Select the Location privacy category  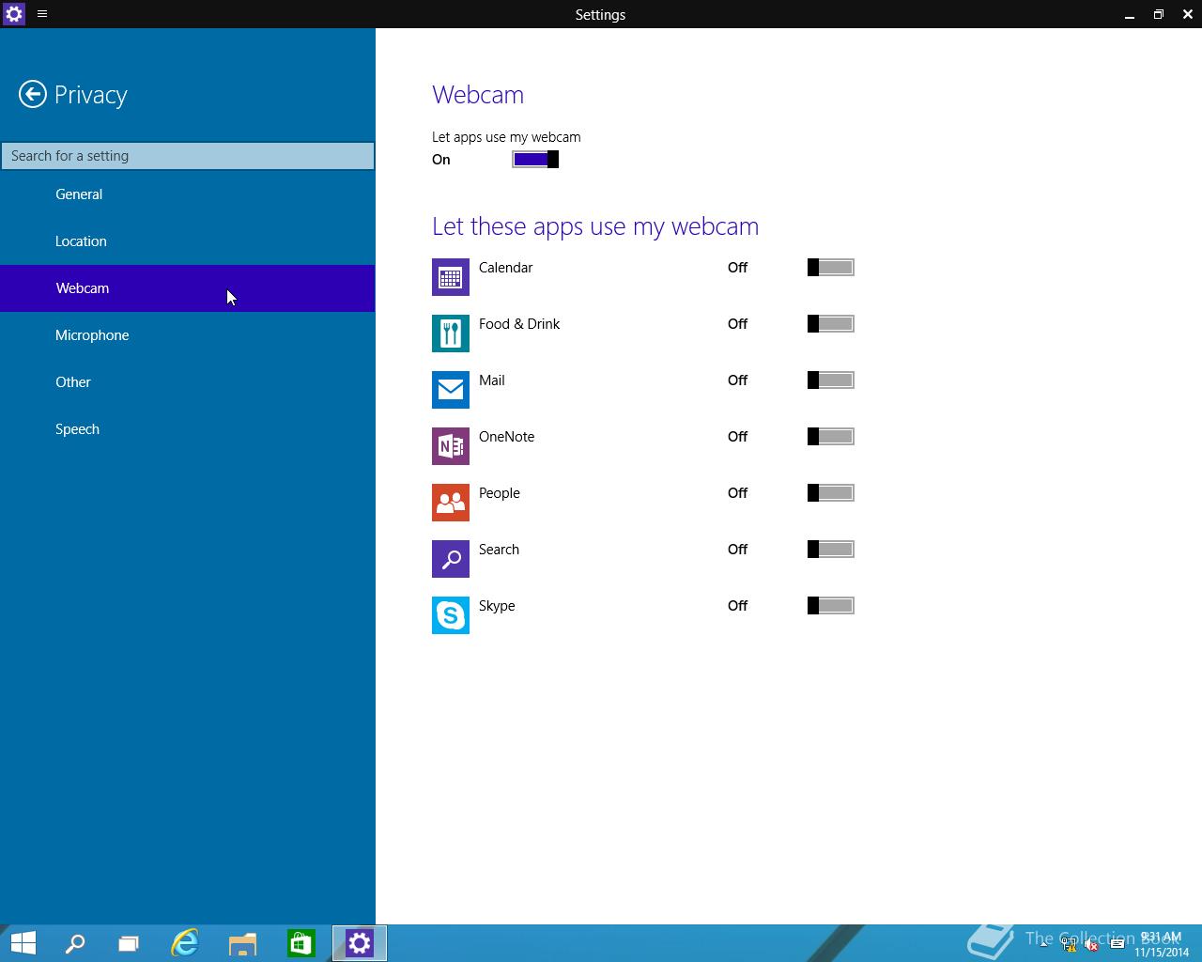click(81, 241)
